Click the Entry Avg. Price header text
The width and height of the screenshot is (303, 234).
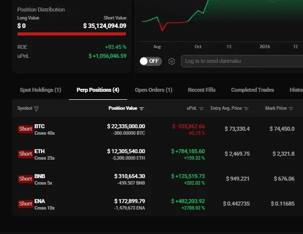click(226, 108)
